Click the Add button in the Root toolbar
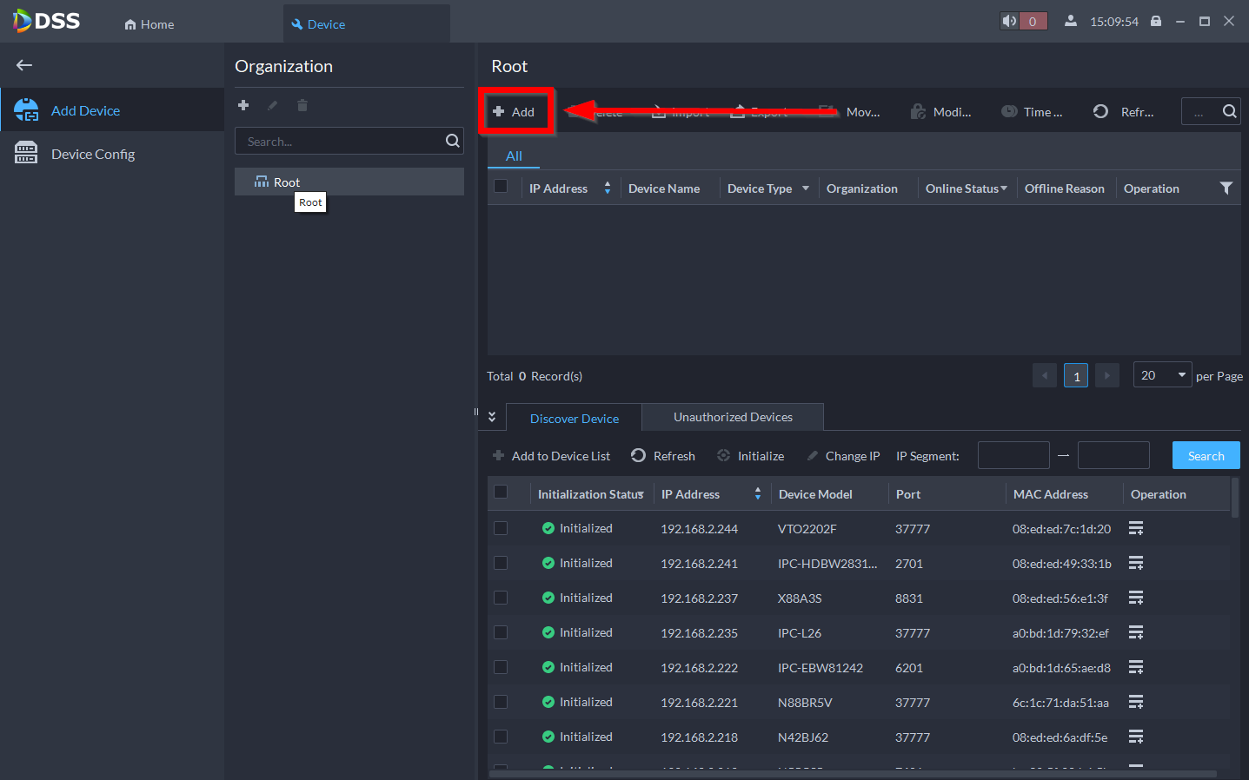The image size is (1249, 780). click(x=515, y=111)
